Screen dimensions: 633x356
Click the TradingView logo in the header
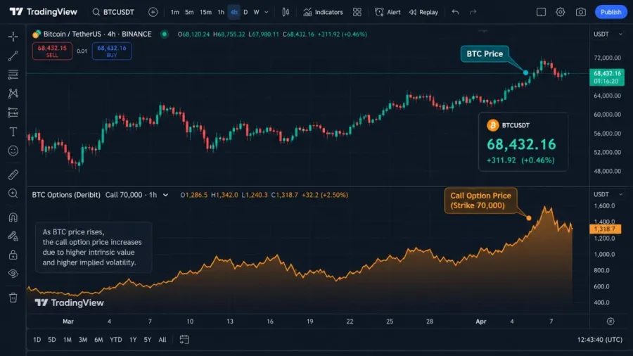point(43,12)
